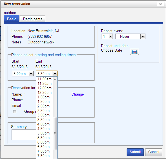The image size is (166, 159).
Task: Click the time list scroll-up arrow
Action: 55,79
